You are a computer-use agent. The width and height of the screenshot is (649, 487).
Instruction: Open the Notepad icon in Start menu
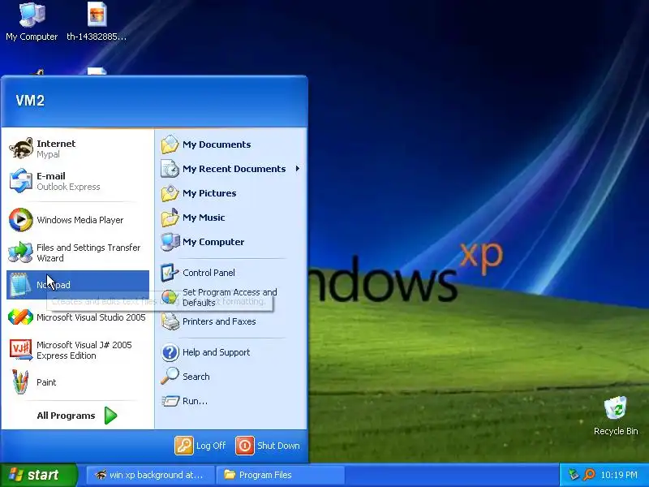tap(21, 285)
